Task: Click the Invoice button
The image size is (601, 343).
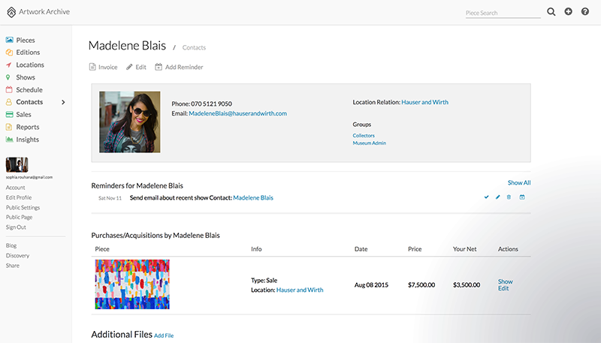Action: pos(103,67)
